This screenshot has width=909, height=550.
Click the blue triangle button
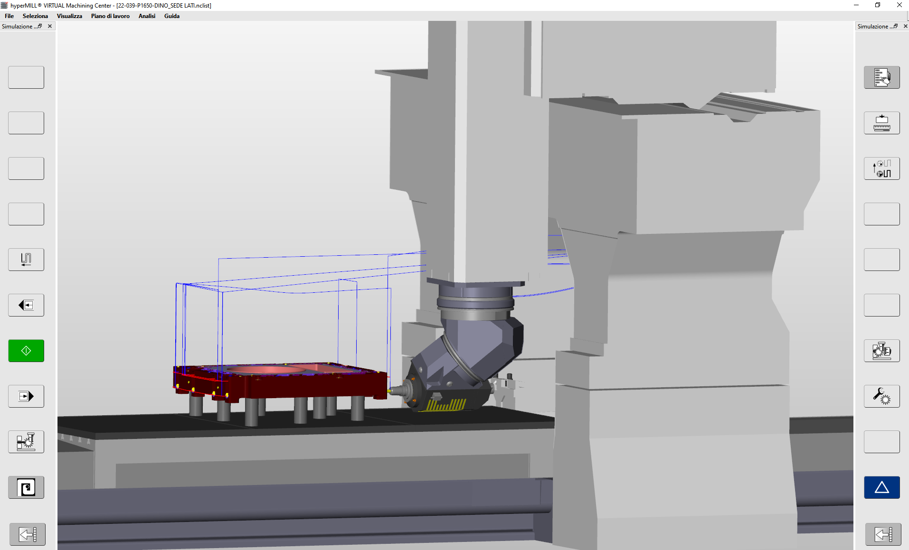point(882,487)
